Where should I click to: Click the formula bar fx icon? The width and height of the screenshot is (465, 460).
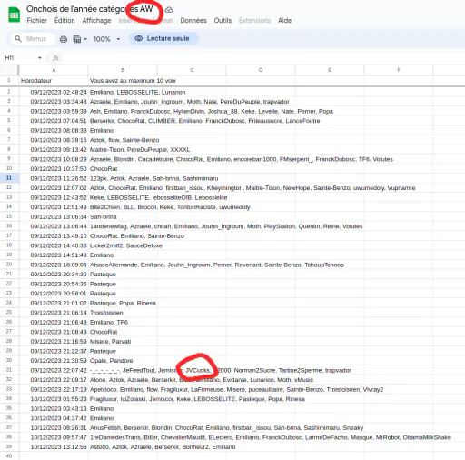[56, 58]
